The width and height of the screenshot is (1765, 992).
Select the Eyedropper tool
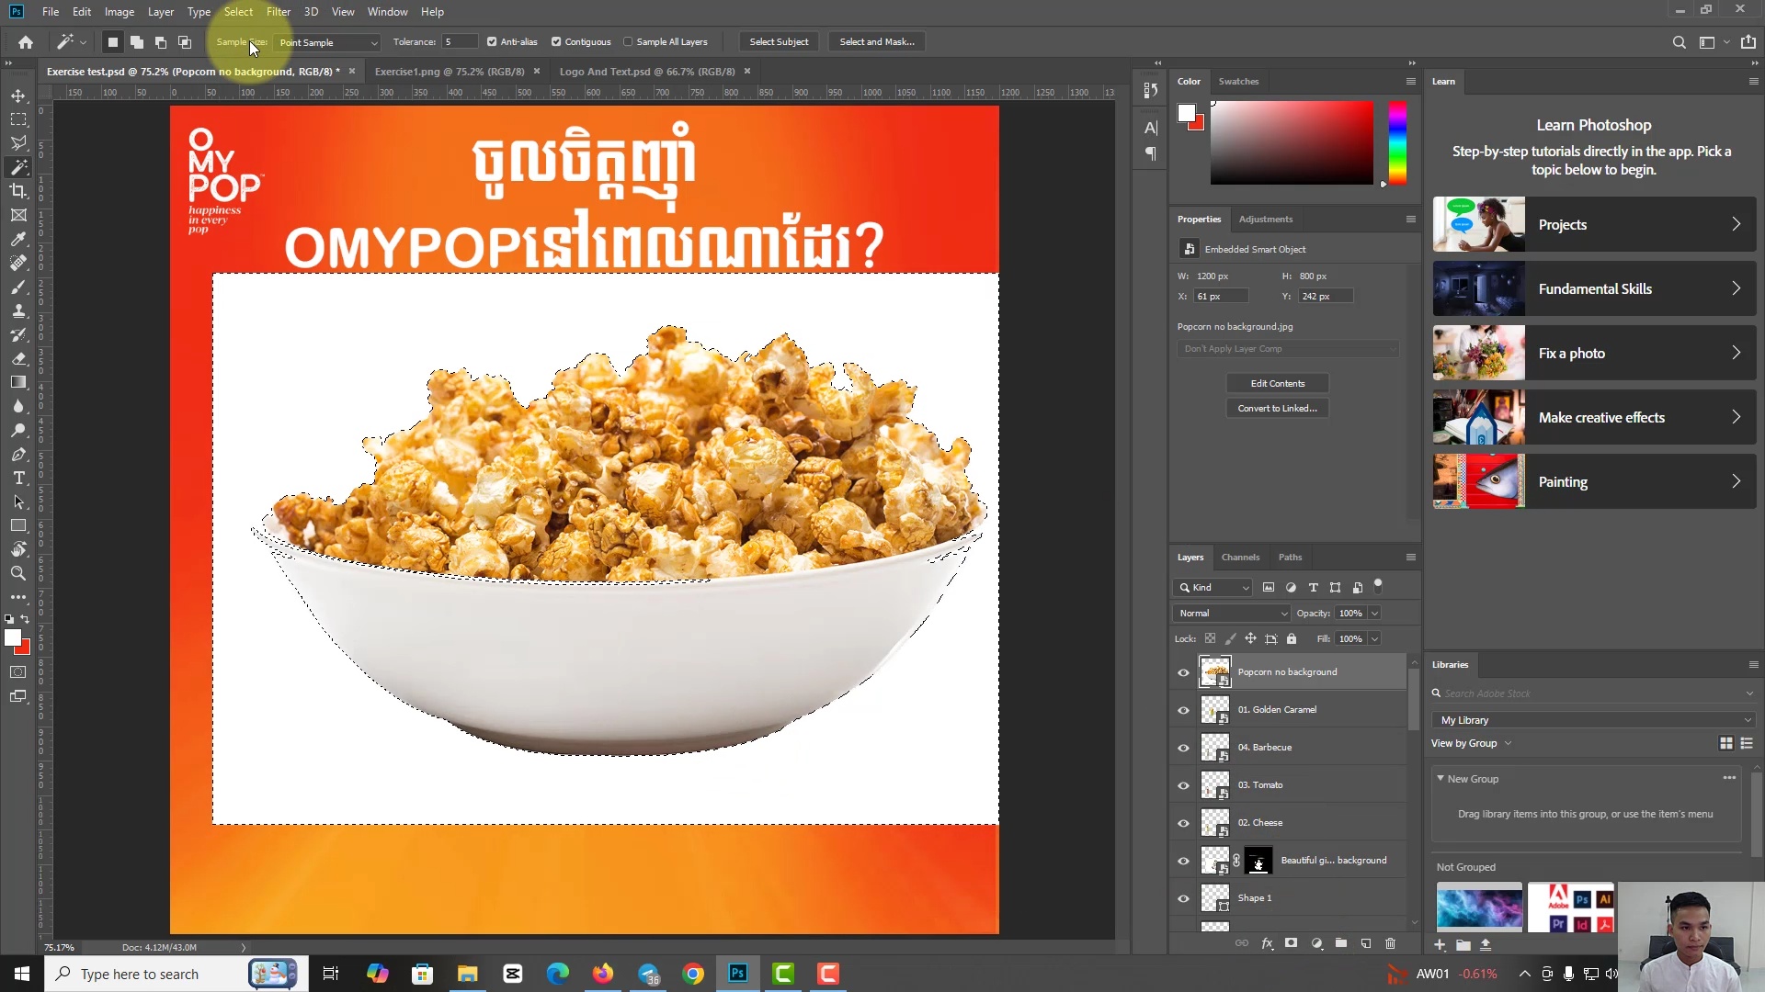point(18,239)
